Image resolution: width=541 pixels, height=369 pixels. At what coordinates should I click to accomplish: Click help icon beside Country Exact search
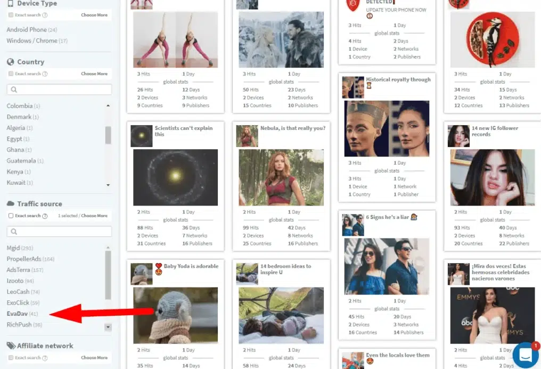tap(45, 74)
